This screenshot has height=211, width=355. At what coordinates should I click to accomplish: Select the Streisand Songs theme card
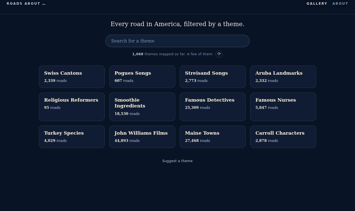click(x=213, y=77)
